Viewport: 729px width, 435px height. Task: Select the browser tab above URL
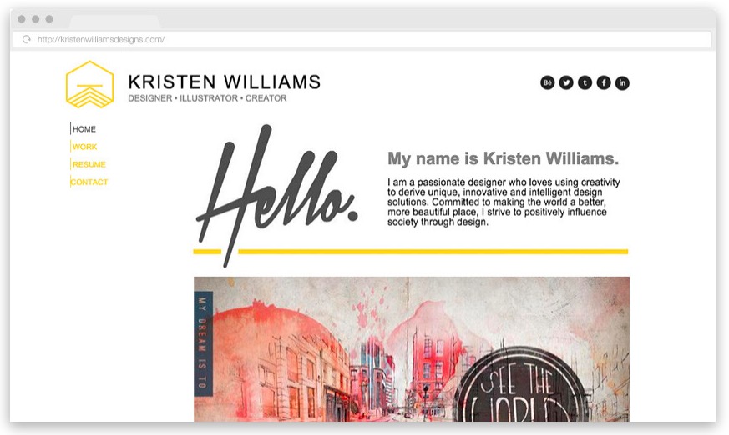coord(114,22)
